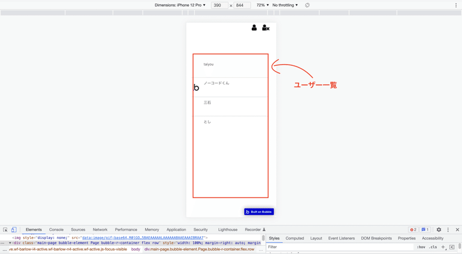This screenshot has height=254, width=462.
Task: Switch to the Layout pane tab
Action: (316, 238)
